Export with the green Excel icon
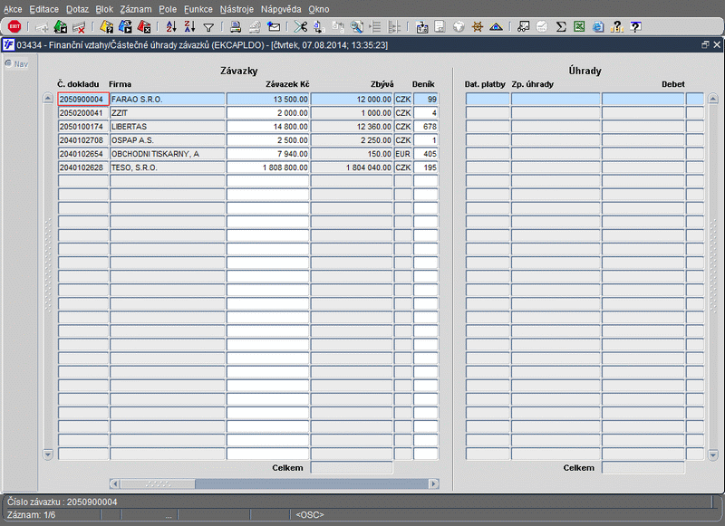The width and height of the screenshot is (725, 526). pos(579,27)
